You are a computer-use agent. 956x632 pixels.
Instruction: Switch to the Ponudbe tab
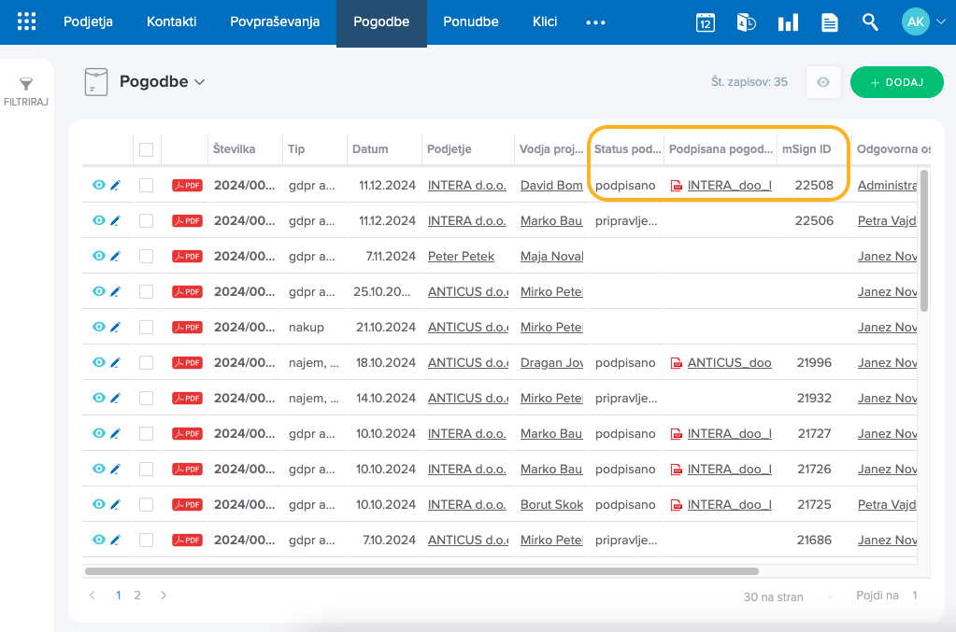[x=470, y=21]
